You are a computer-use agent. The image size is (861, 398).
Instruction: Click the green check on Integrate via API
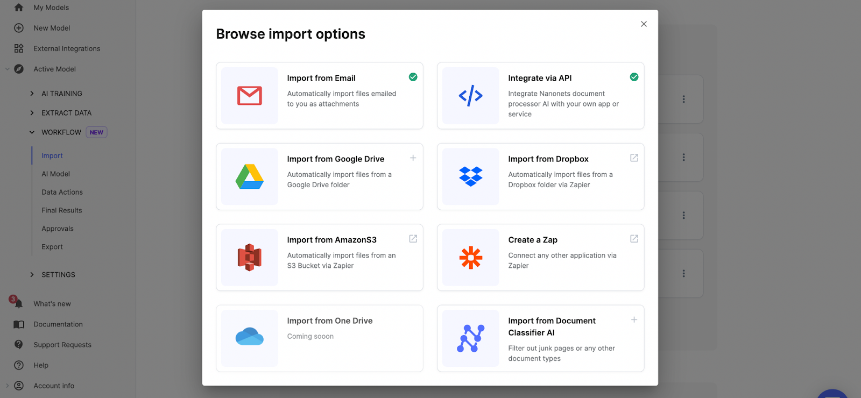(x=634, y=77)
